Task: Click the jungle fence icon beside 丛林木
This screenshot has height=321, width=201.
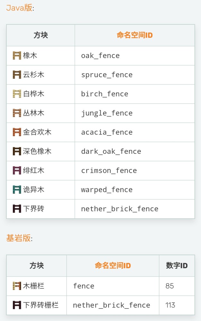Action: 17,113
